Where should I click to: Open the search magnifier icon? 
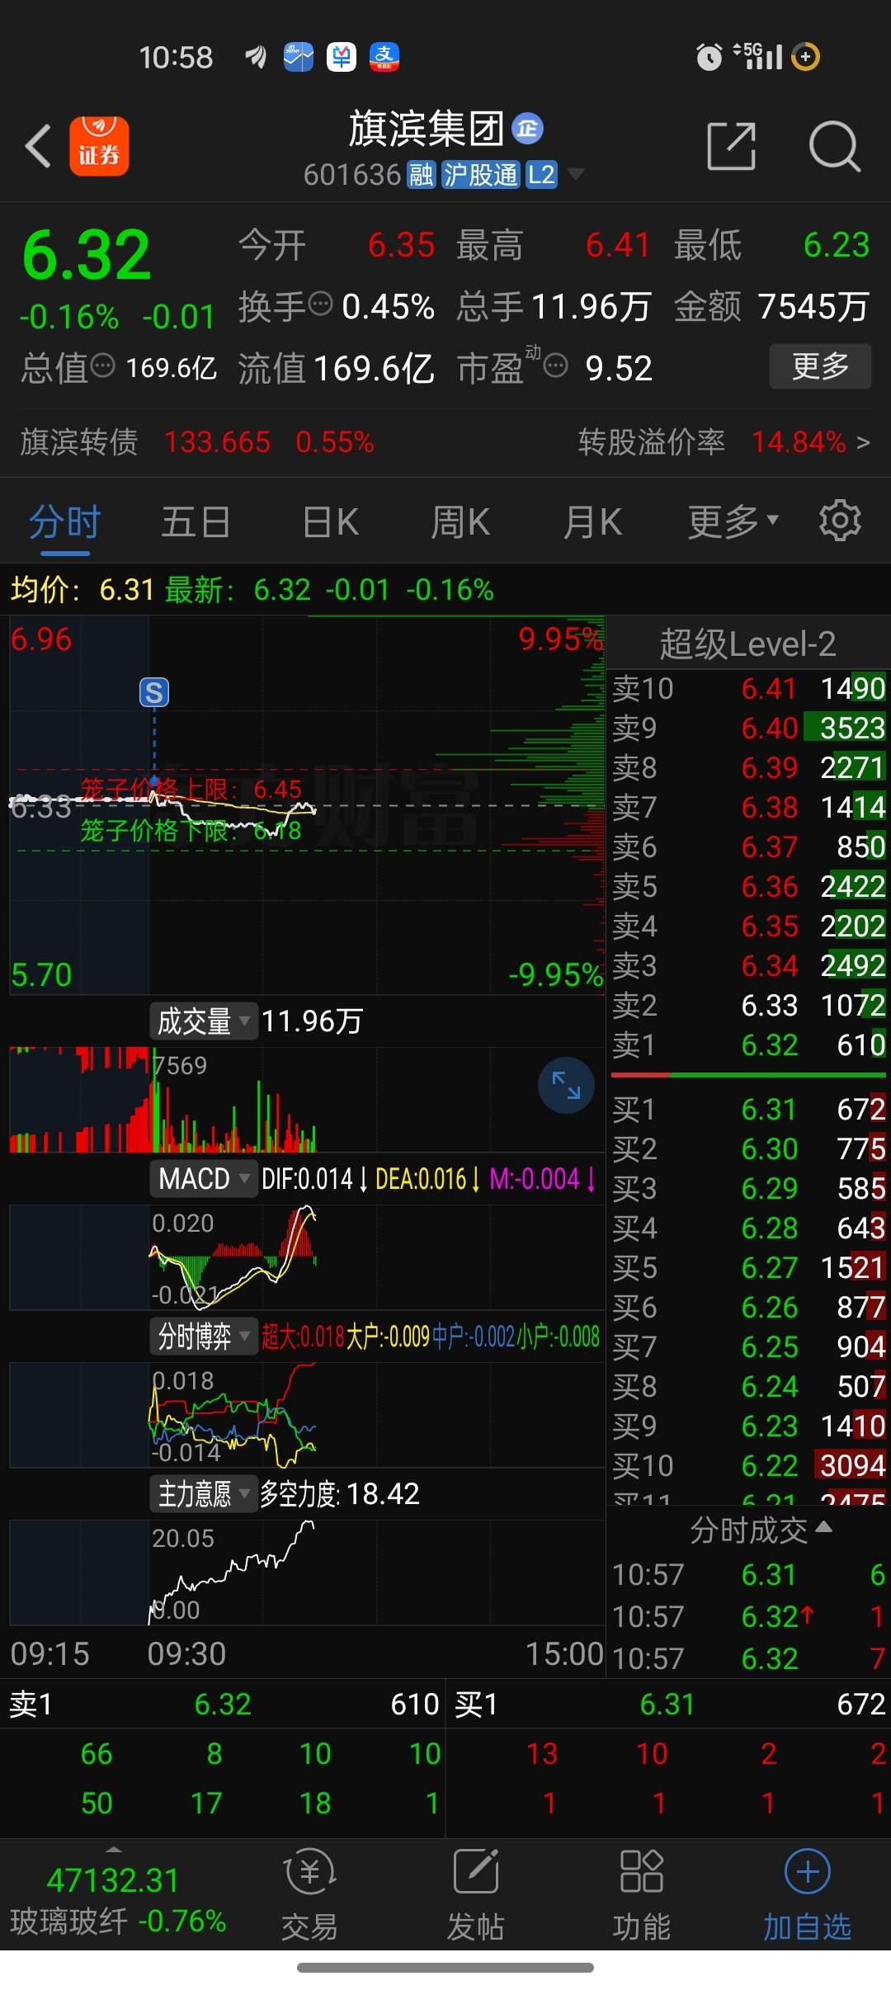tap(834, 146)
